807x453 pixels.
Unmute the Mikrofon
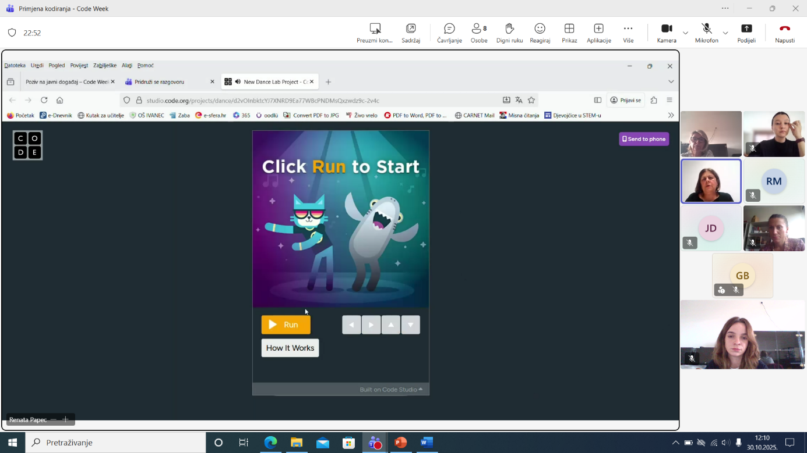706,33
